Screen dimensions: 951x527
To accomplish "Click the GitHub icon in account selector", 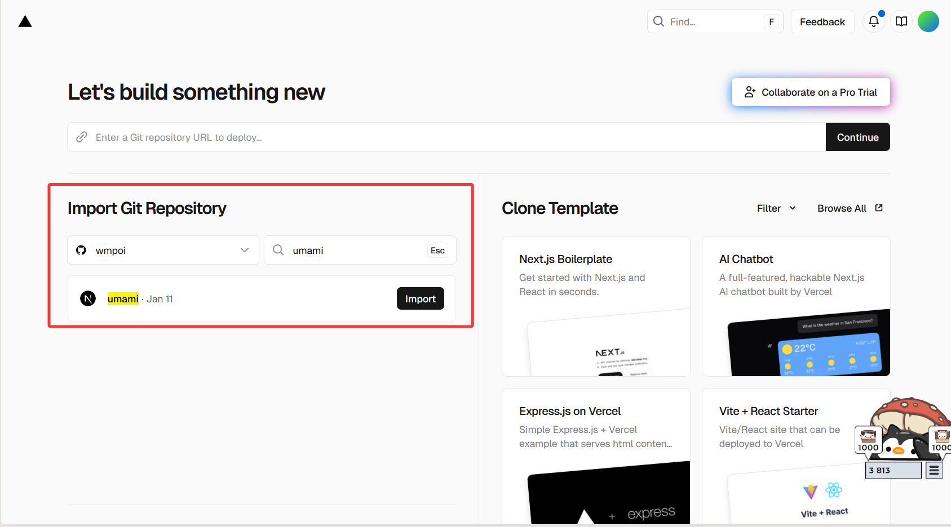I will pyautogui.click(x=81, y=250).
